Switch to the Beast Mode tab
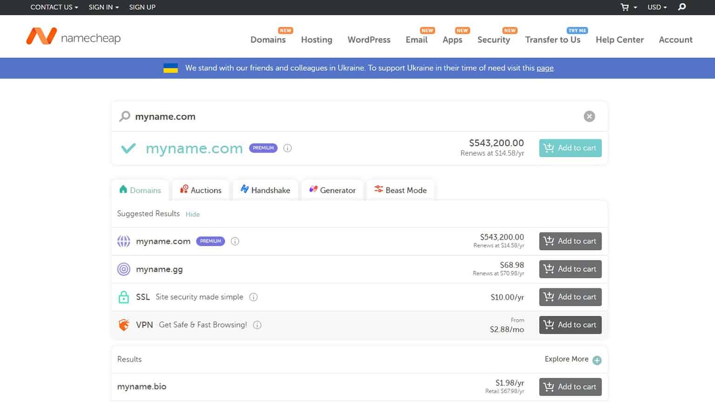Viewport: 715px width, 402px height. (x=400, y=190)
